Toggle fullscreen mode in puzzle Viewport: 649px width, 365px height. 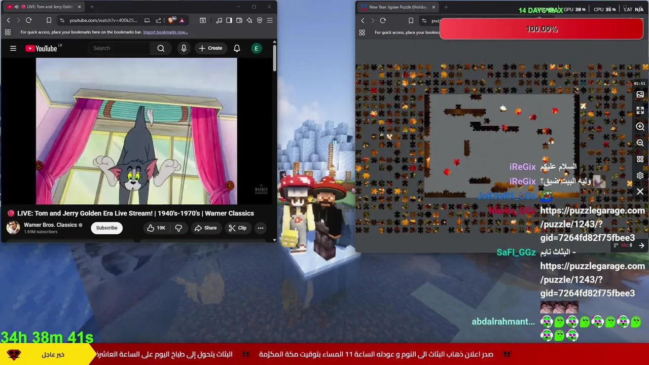(x=640, y=111)
